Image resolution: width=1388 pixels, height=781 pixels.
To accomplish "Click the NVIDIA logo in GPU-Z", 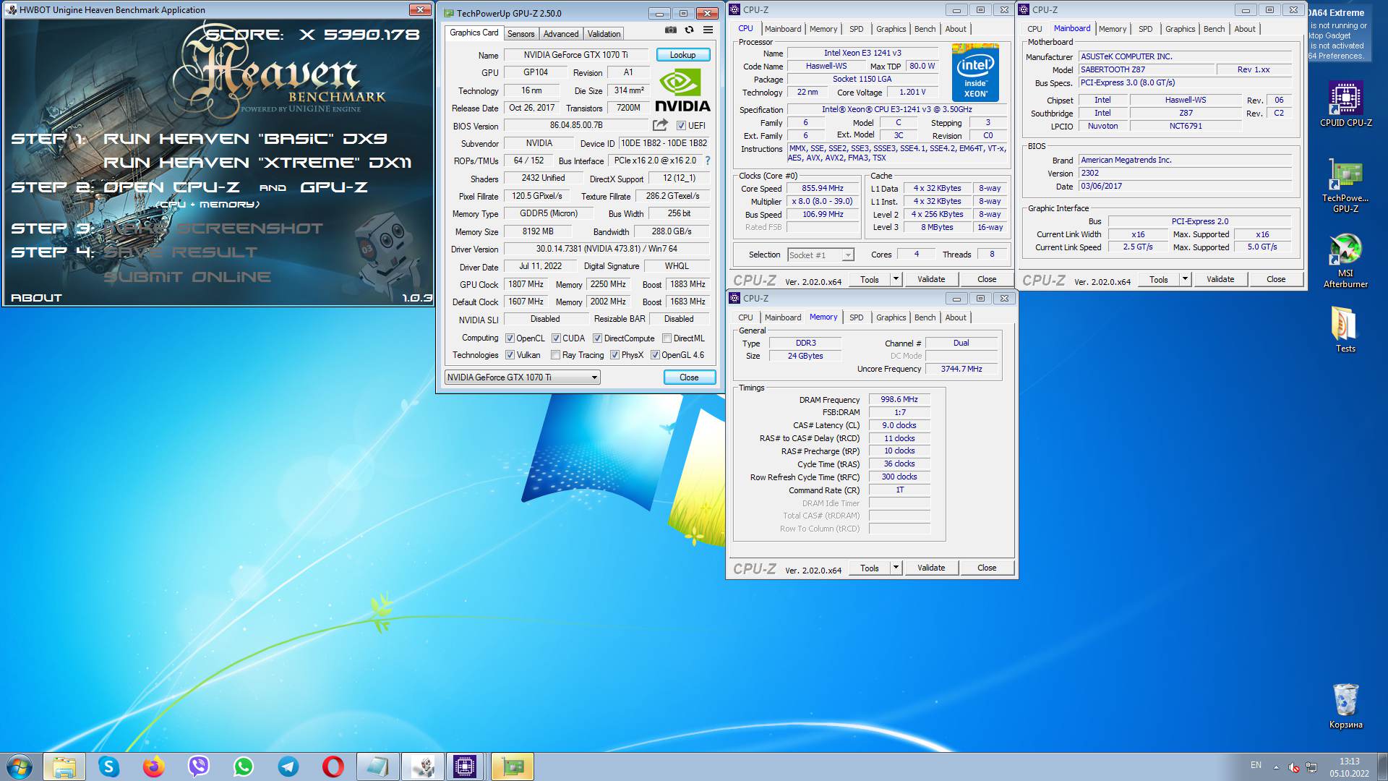I will pyautogui.click(x=682, y=90).
